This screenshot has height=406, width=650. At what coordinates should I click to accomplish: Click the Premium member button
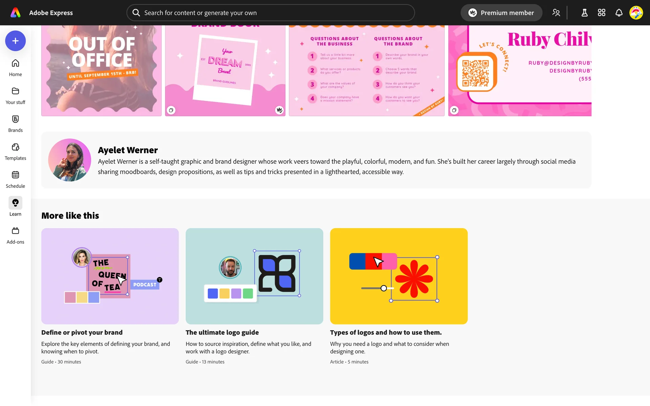501,13
